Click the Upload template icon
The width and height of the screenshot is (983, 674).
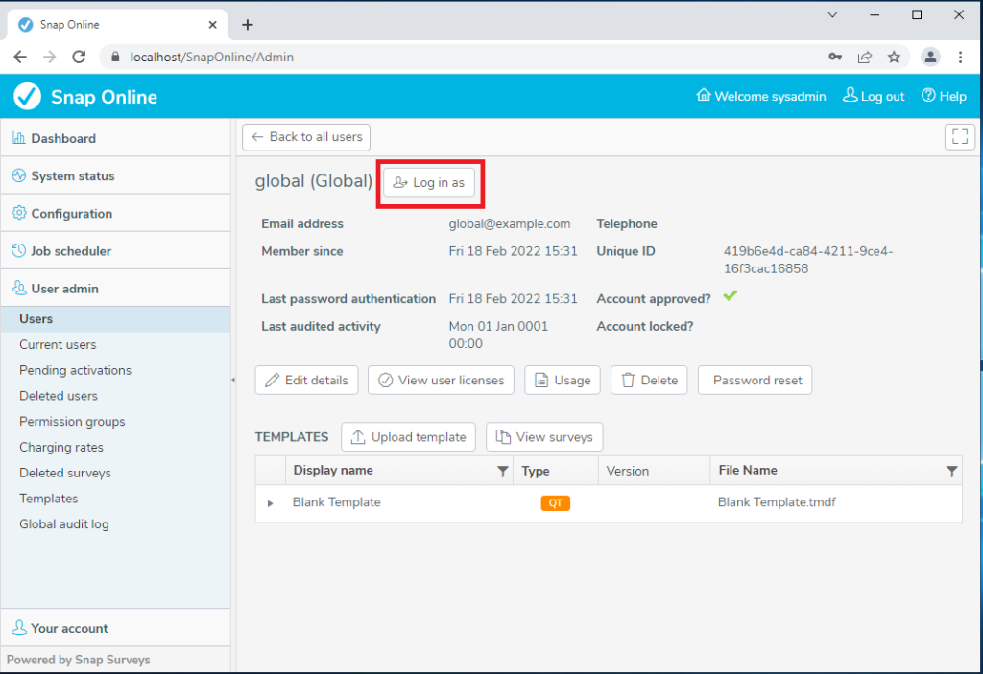pos(358,436)
